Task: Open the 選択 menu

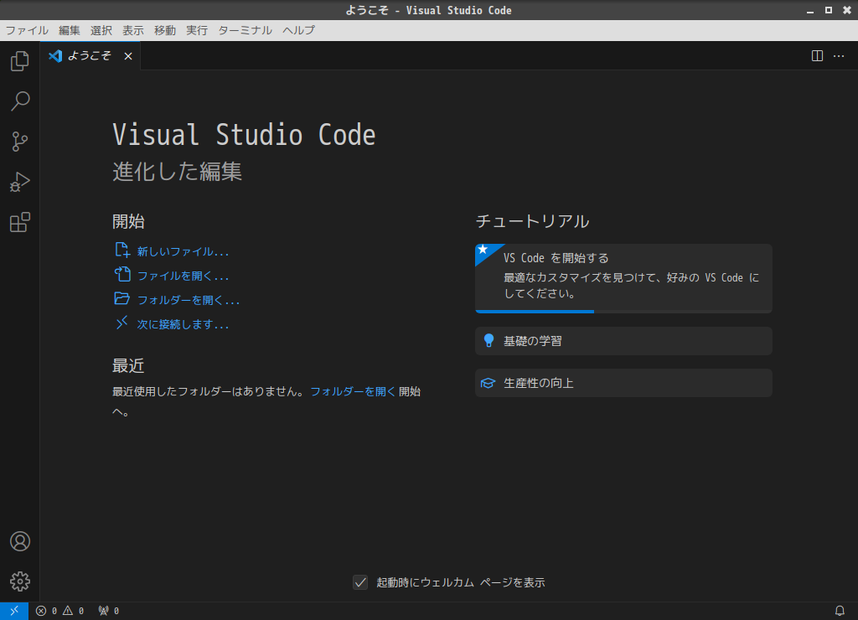Action: click(x=101, y=30)
